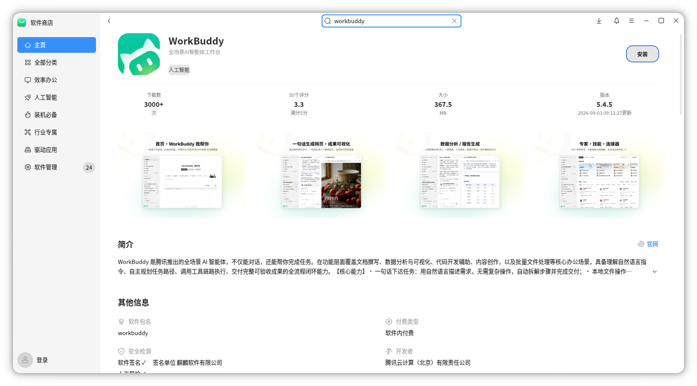This screenshot has width=697, height=386.
Task: Click the shield icon beside 安全检测
Action: coord(121,351)
